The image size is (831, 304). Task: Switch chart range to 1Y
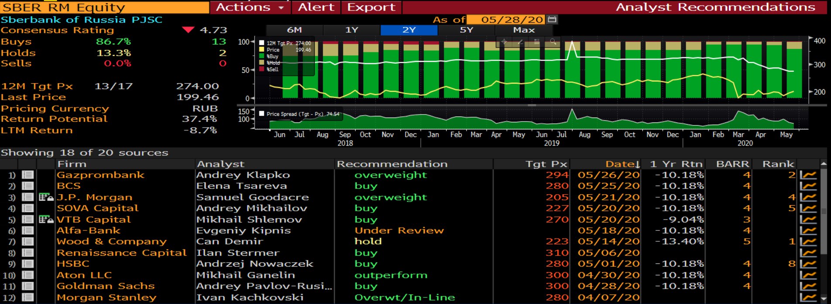[x=351, y=30]
